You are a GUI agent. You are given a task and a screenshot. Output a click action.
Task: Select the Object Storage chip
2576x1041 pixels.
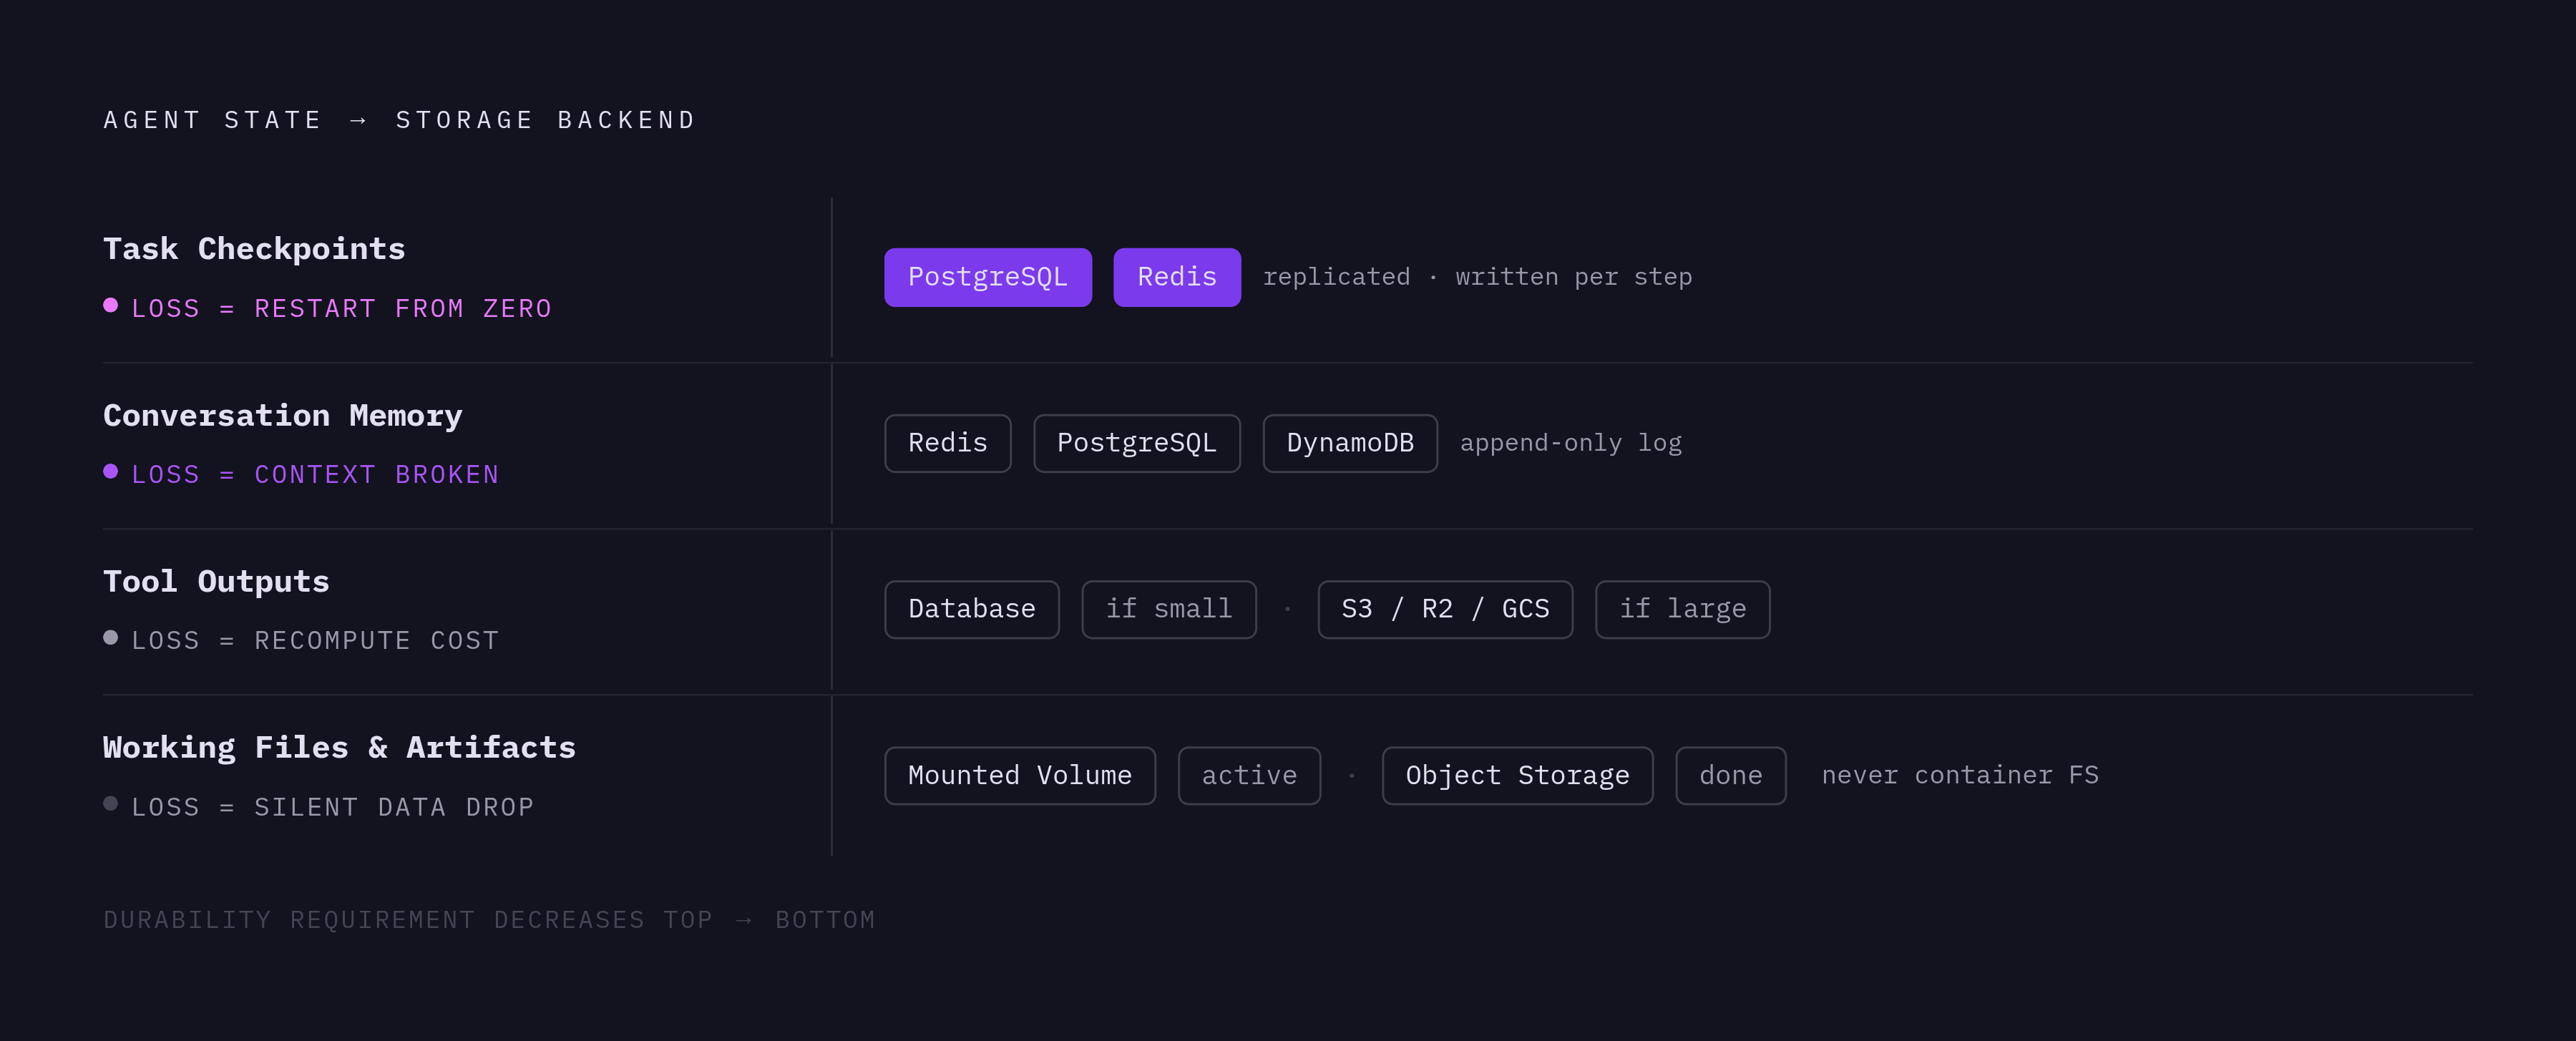(x=1517, y=775)
